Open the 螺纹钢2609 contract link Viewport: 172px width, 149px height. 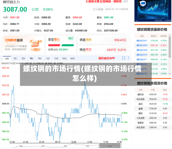pyautogui.click(x=142, y=50)
